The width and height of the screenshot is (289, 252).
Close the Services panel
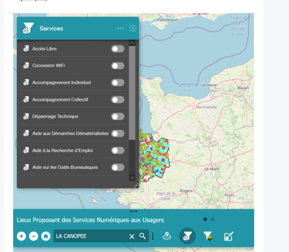click(133, 28)
